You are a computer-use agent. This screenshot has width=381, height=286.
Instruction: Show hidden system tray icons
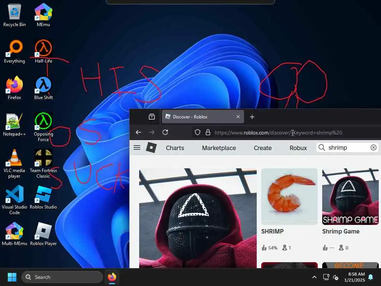coord(314,277)
